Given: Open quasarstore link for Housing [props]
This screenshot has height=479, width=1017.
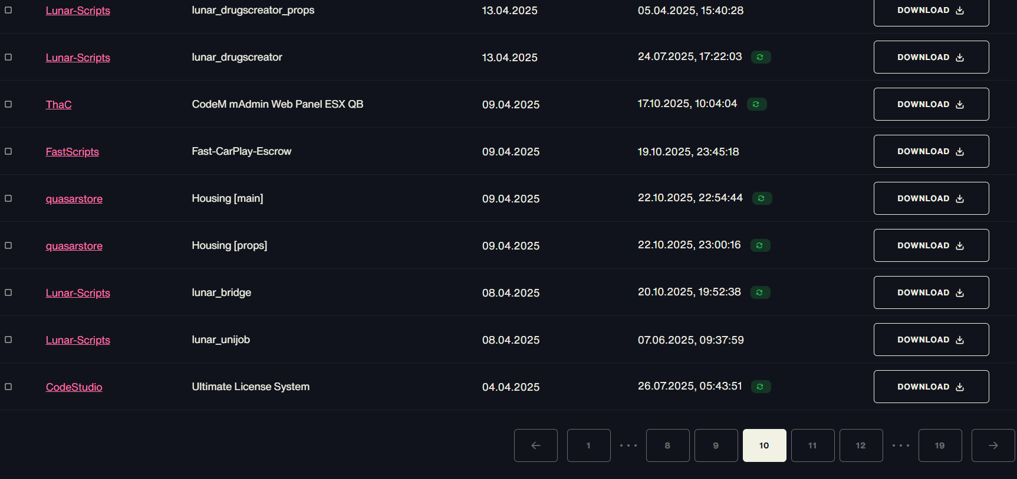Looking at the screenshot, I should [x=74, y=246].
